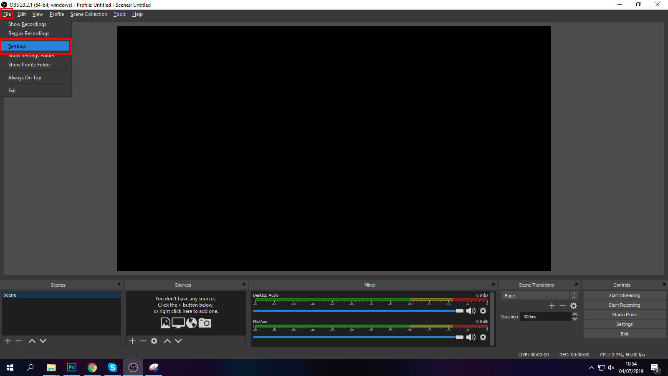Open source properties gear in Sources panel
Screen dimensions: 668x376
154,341
